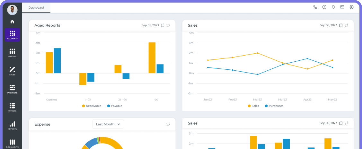The width and height of the screenshot is (362, 149).
Task: Click the phone call icon
Action: tap(315, 7)
